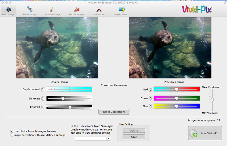The image size is (227, 146).
Task: Click the Rotate Image 90° icon
Action: (x=30, y=9)
